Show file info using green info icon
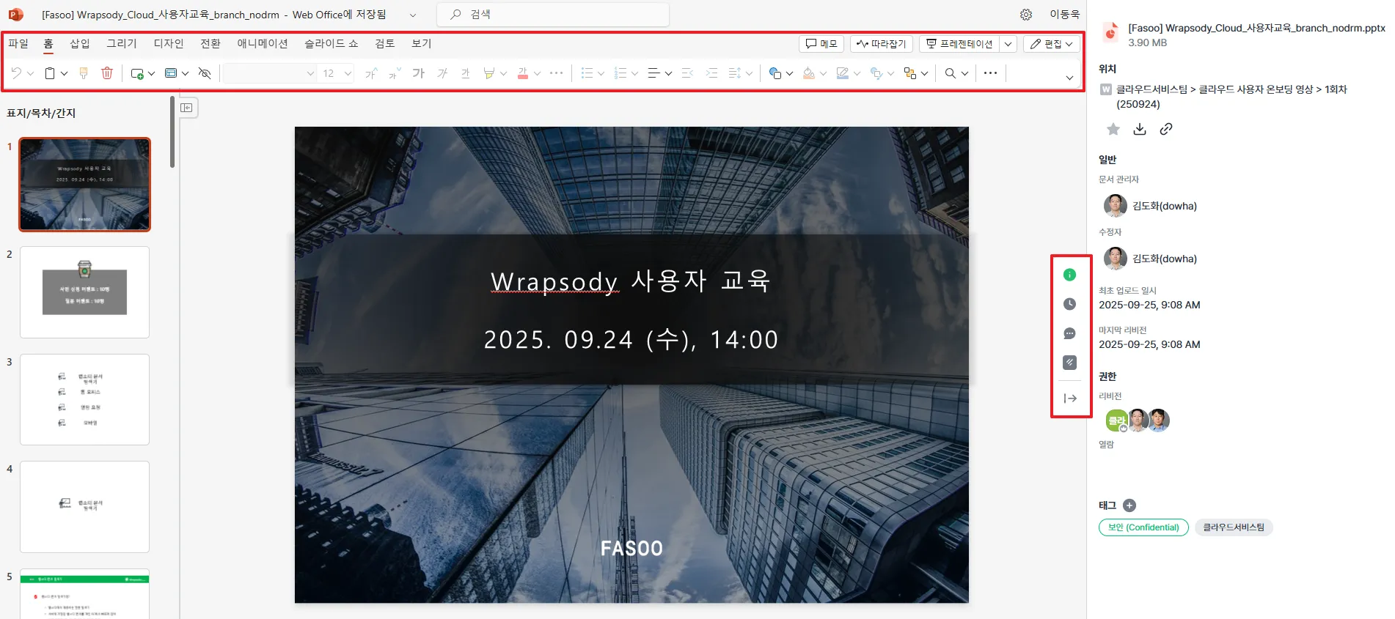The image size is (1395, 619). point(1070,275)
